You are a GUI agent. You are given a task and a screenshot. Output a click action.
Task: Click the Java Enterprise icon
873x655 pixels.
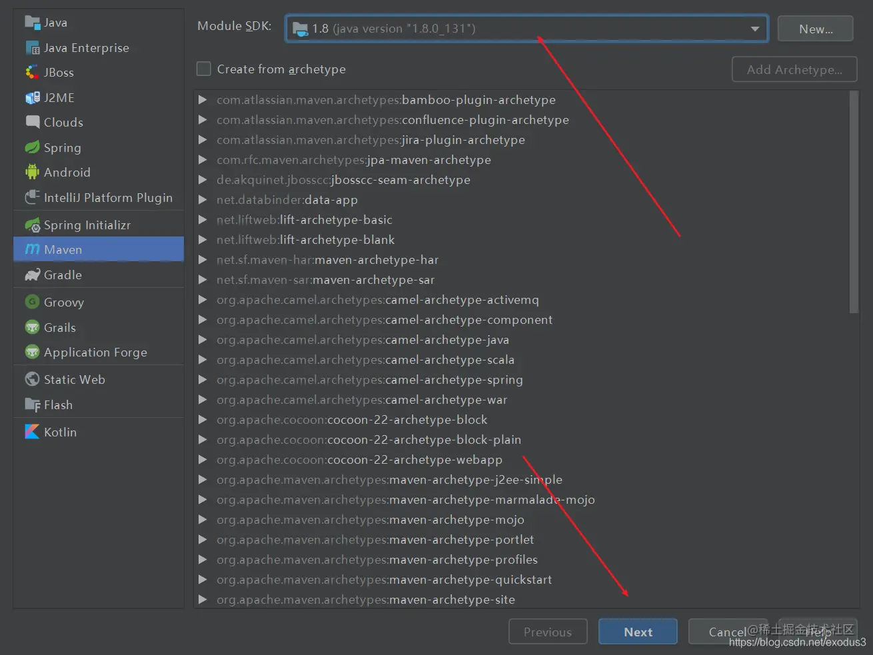[x=32, y=48]
